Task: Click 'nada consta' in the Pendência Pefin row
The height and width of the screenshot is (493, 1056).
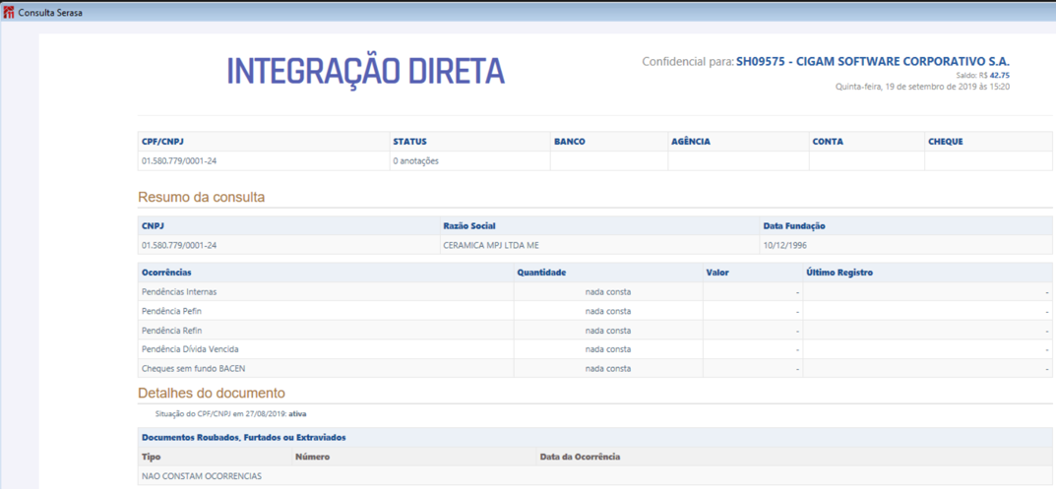Action: tap(608, 311)
